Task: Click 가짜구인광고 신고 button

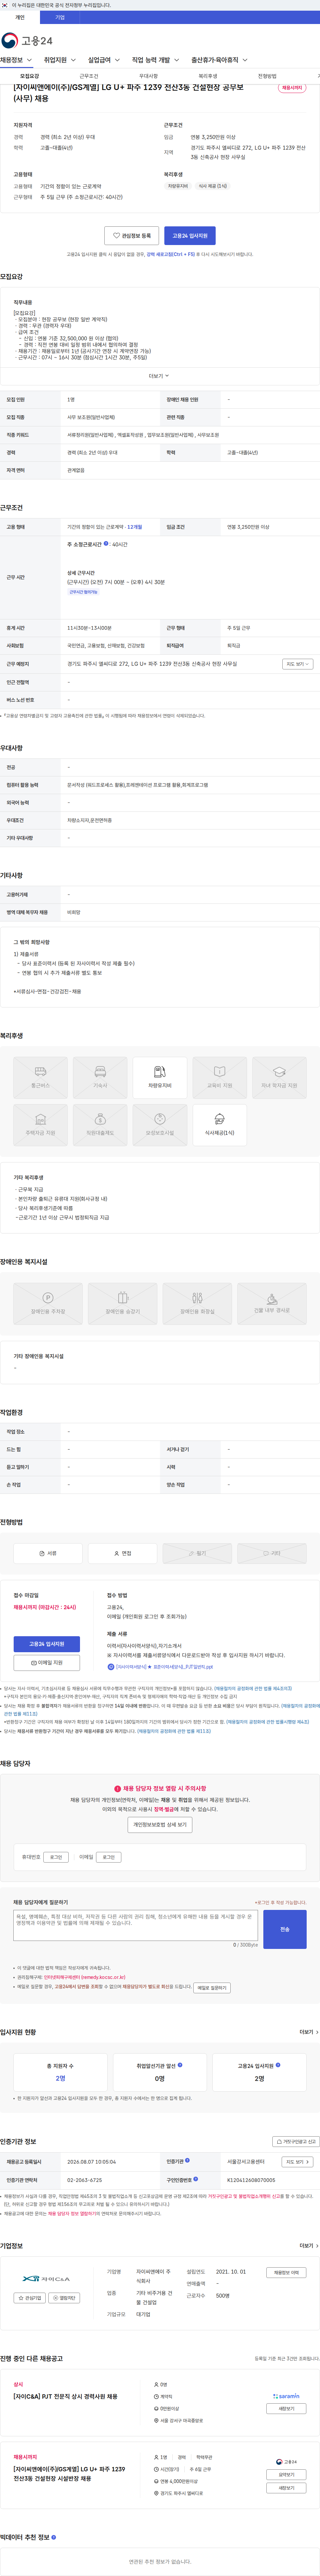Action: click(x=296, y=2142)
